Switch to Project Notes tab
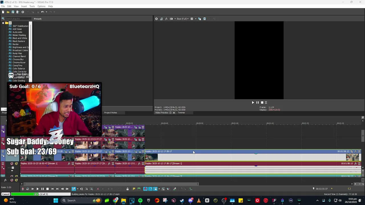The height and width of the screenshot is (205, 365). [x=110, y=113]
